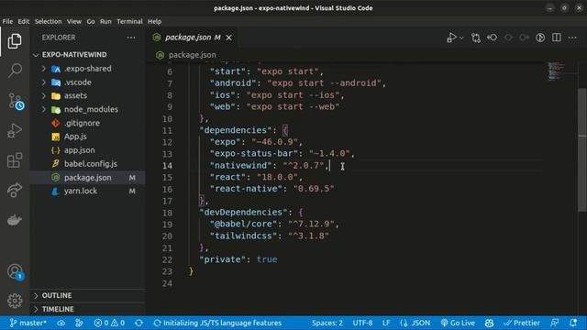Screen dimensions: 587x330
Task: Open the File menu
Action: click(x=7, y=21)
